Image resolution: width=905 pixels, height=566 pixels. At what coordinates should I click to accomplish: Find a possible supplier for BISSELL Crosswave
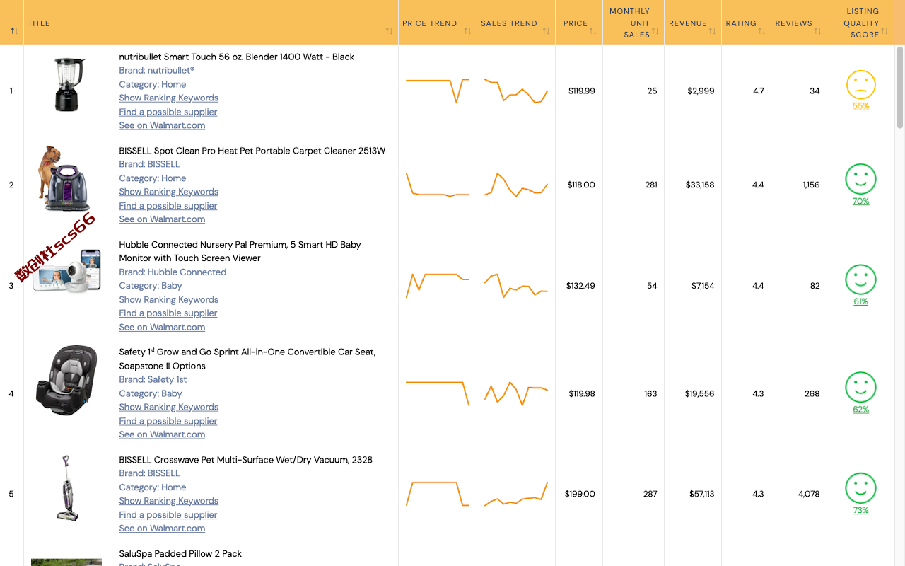(x=168, y=515)
